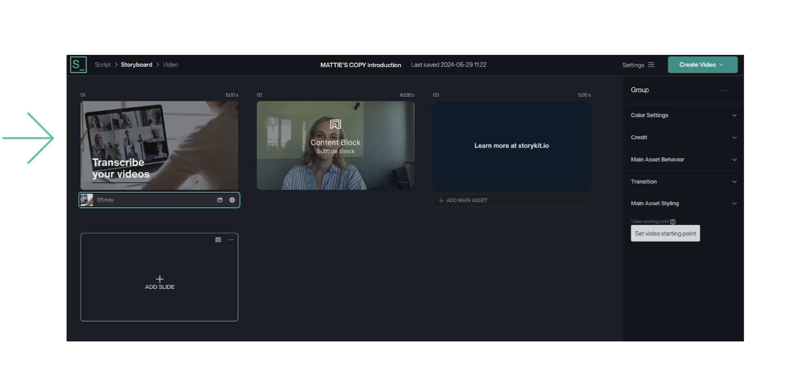This screenshot has height=391, width=797.
Task: Select the Storyboard breadcrumb step
Action: [x=136, y=65]
